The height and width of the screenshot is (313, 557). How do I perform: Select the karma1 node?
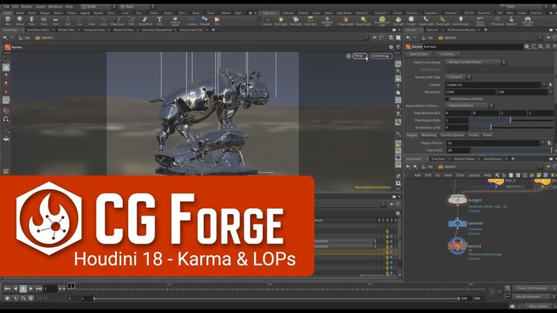click(457, 246)
